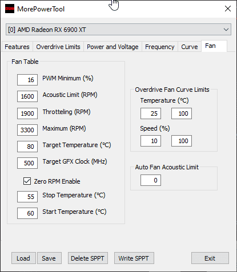Click the Load button
The height and width of the screenshot is (272, 237).
tap(23, 258)
